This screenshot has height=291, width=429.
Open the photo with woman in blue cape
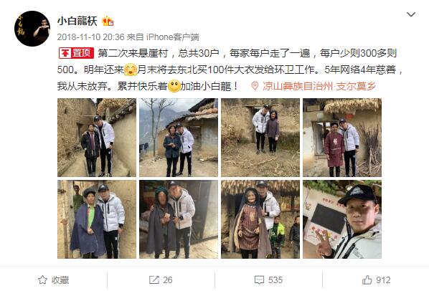(x=97, y=219)
